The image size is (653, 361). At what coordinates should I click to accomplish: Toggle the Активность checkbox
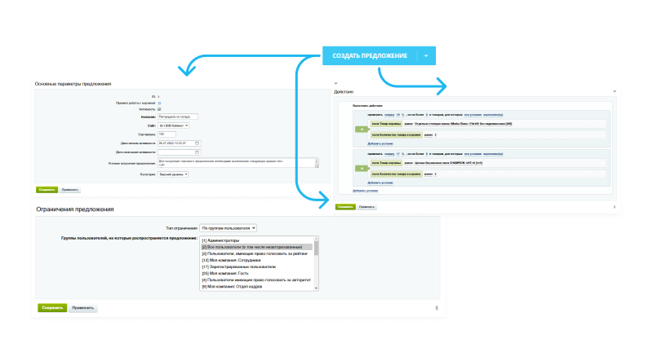point(159,109)
